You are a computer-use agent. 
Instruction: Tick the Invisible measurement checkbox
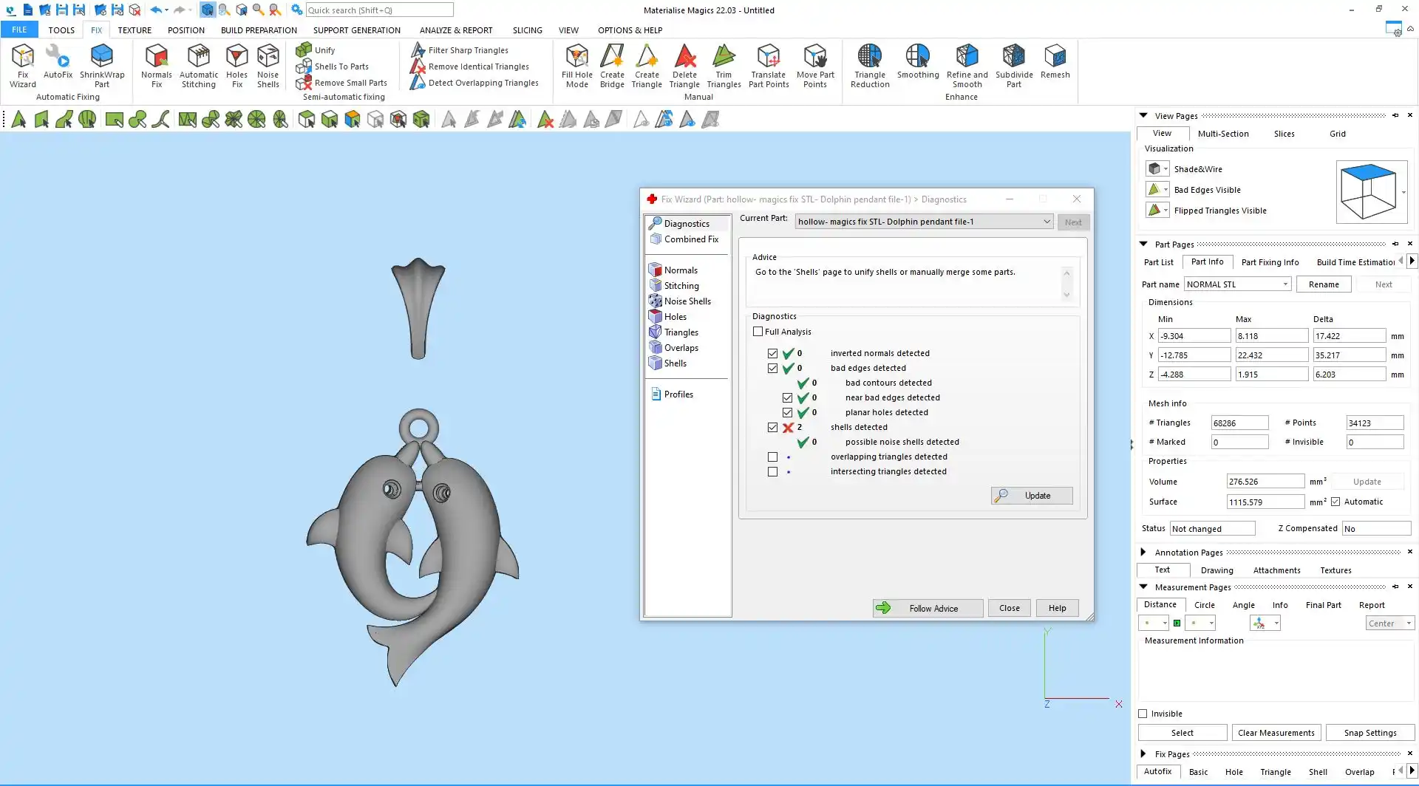[1143, 714]
